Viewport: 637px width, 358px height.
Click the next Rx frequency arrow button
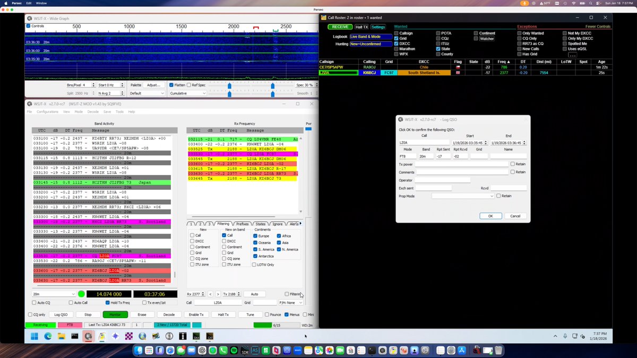(218, 294)
